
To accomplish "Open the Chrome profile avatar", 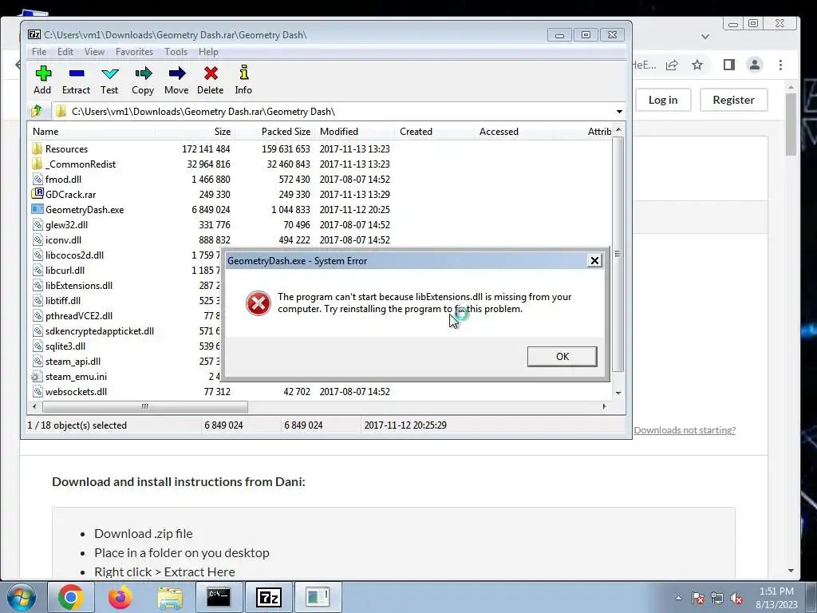I will pos(755,65).
